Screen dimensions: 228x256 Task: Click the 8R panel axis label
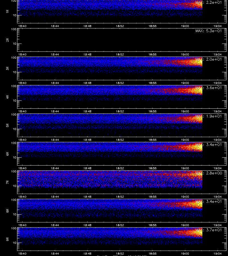point(7,210)
